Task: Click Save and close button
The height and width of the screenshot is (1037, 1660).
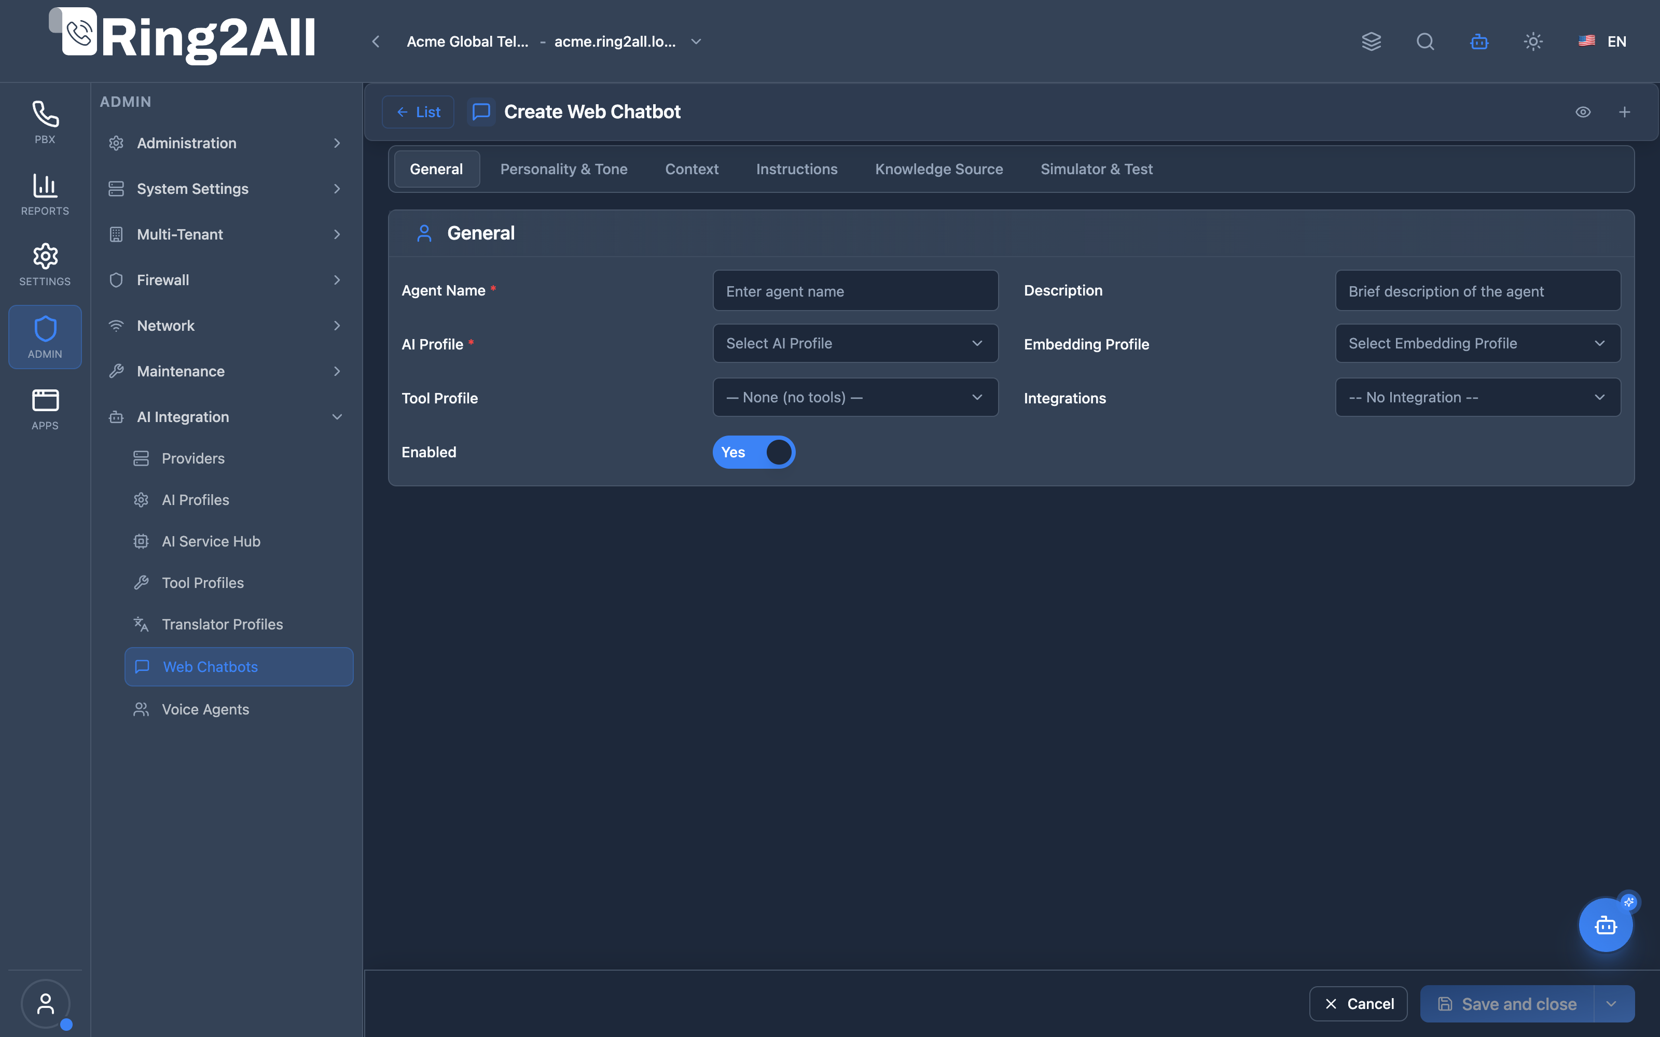Action: pos(1507,1004)
